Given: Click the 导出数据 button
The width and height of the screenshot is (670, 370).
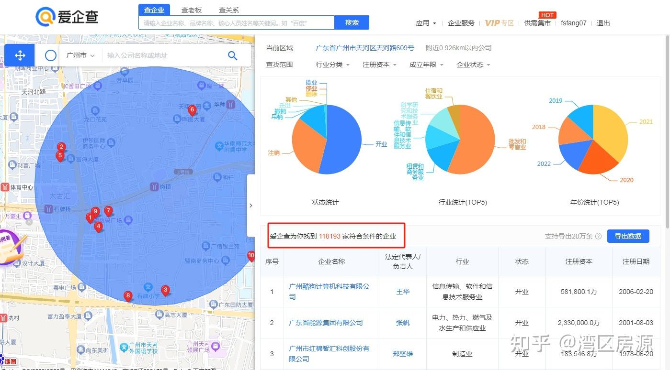Looking at the screenshot, I should click(628, 236).
